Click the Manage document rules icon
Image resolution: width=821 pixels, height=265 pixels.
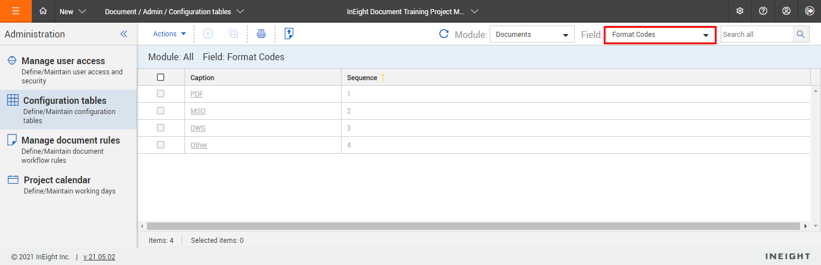pos(12,140)
